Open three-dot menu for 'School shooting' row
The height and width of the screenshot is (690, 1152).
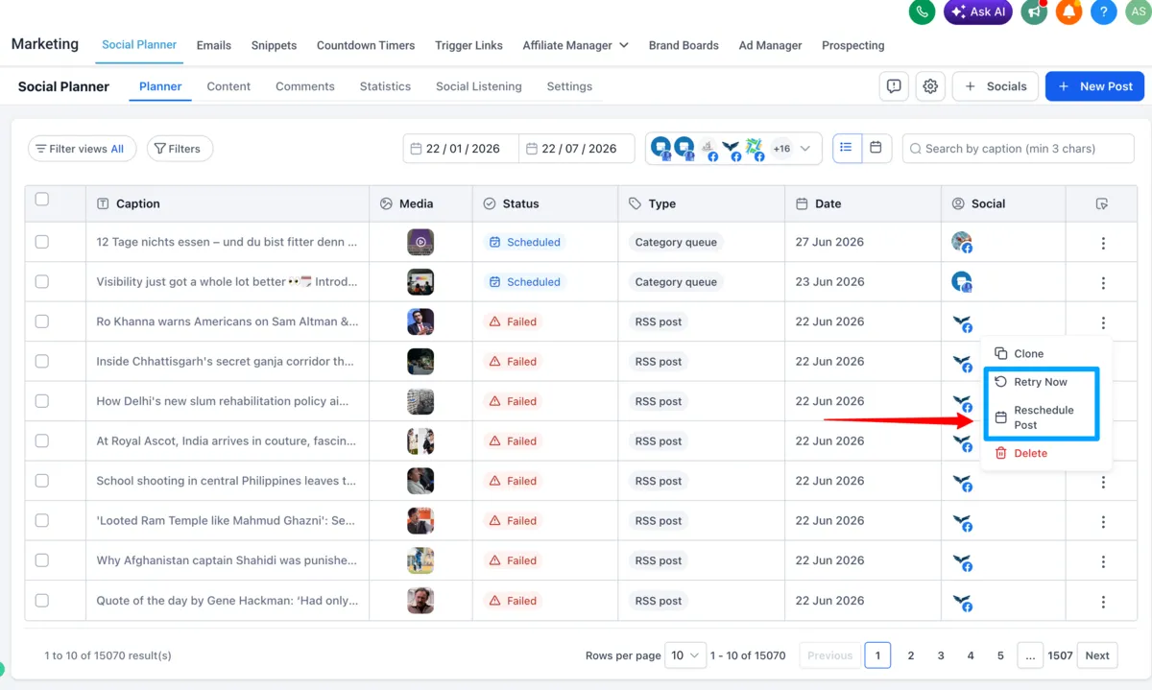click(x=1103, y=483)
